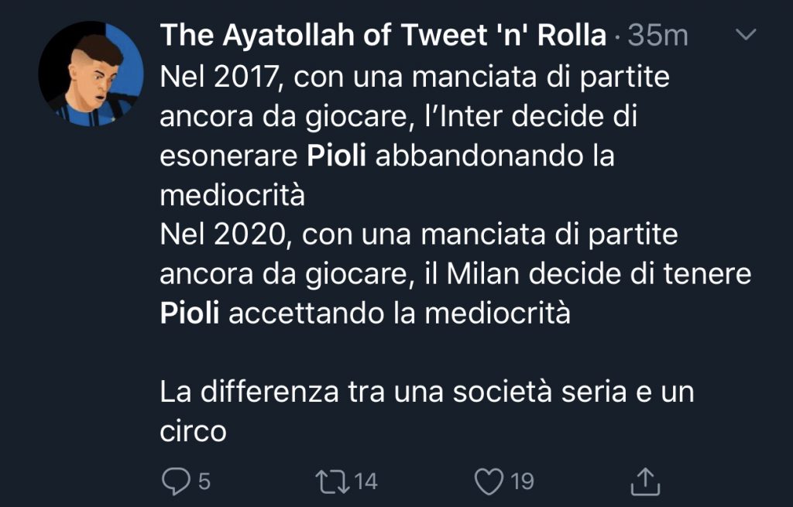Click the retweet count number 14

click(365, 481)
